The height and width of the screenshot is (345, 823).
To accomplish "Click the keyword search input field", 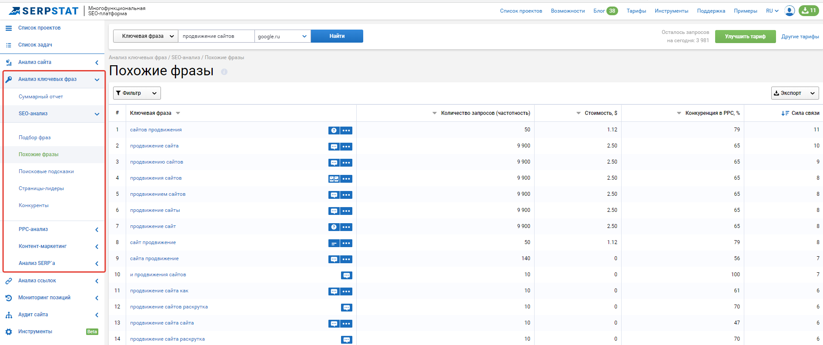I will click(217, 36).
